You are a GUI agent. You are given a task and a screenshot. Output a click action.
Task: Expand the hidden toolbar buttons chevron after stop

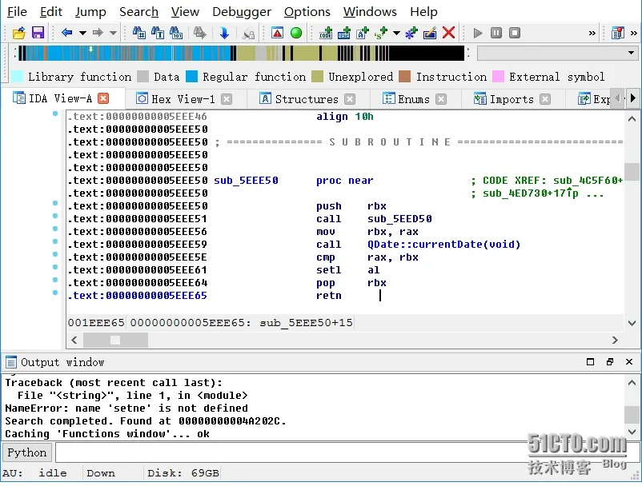click(x=592, y=33)
